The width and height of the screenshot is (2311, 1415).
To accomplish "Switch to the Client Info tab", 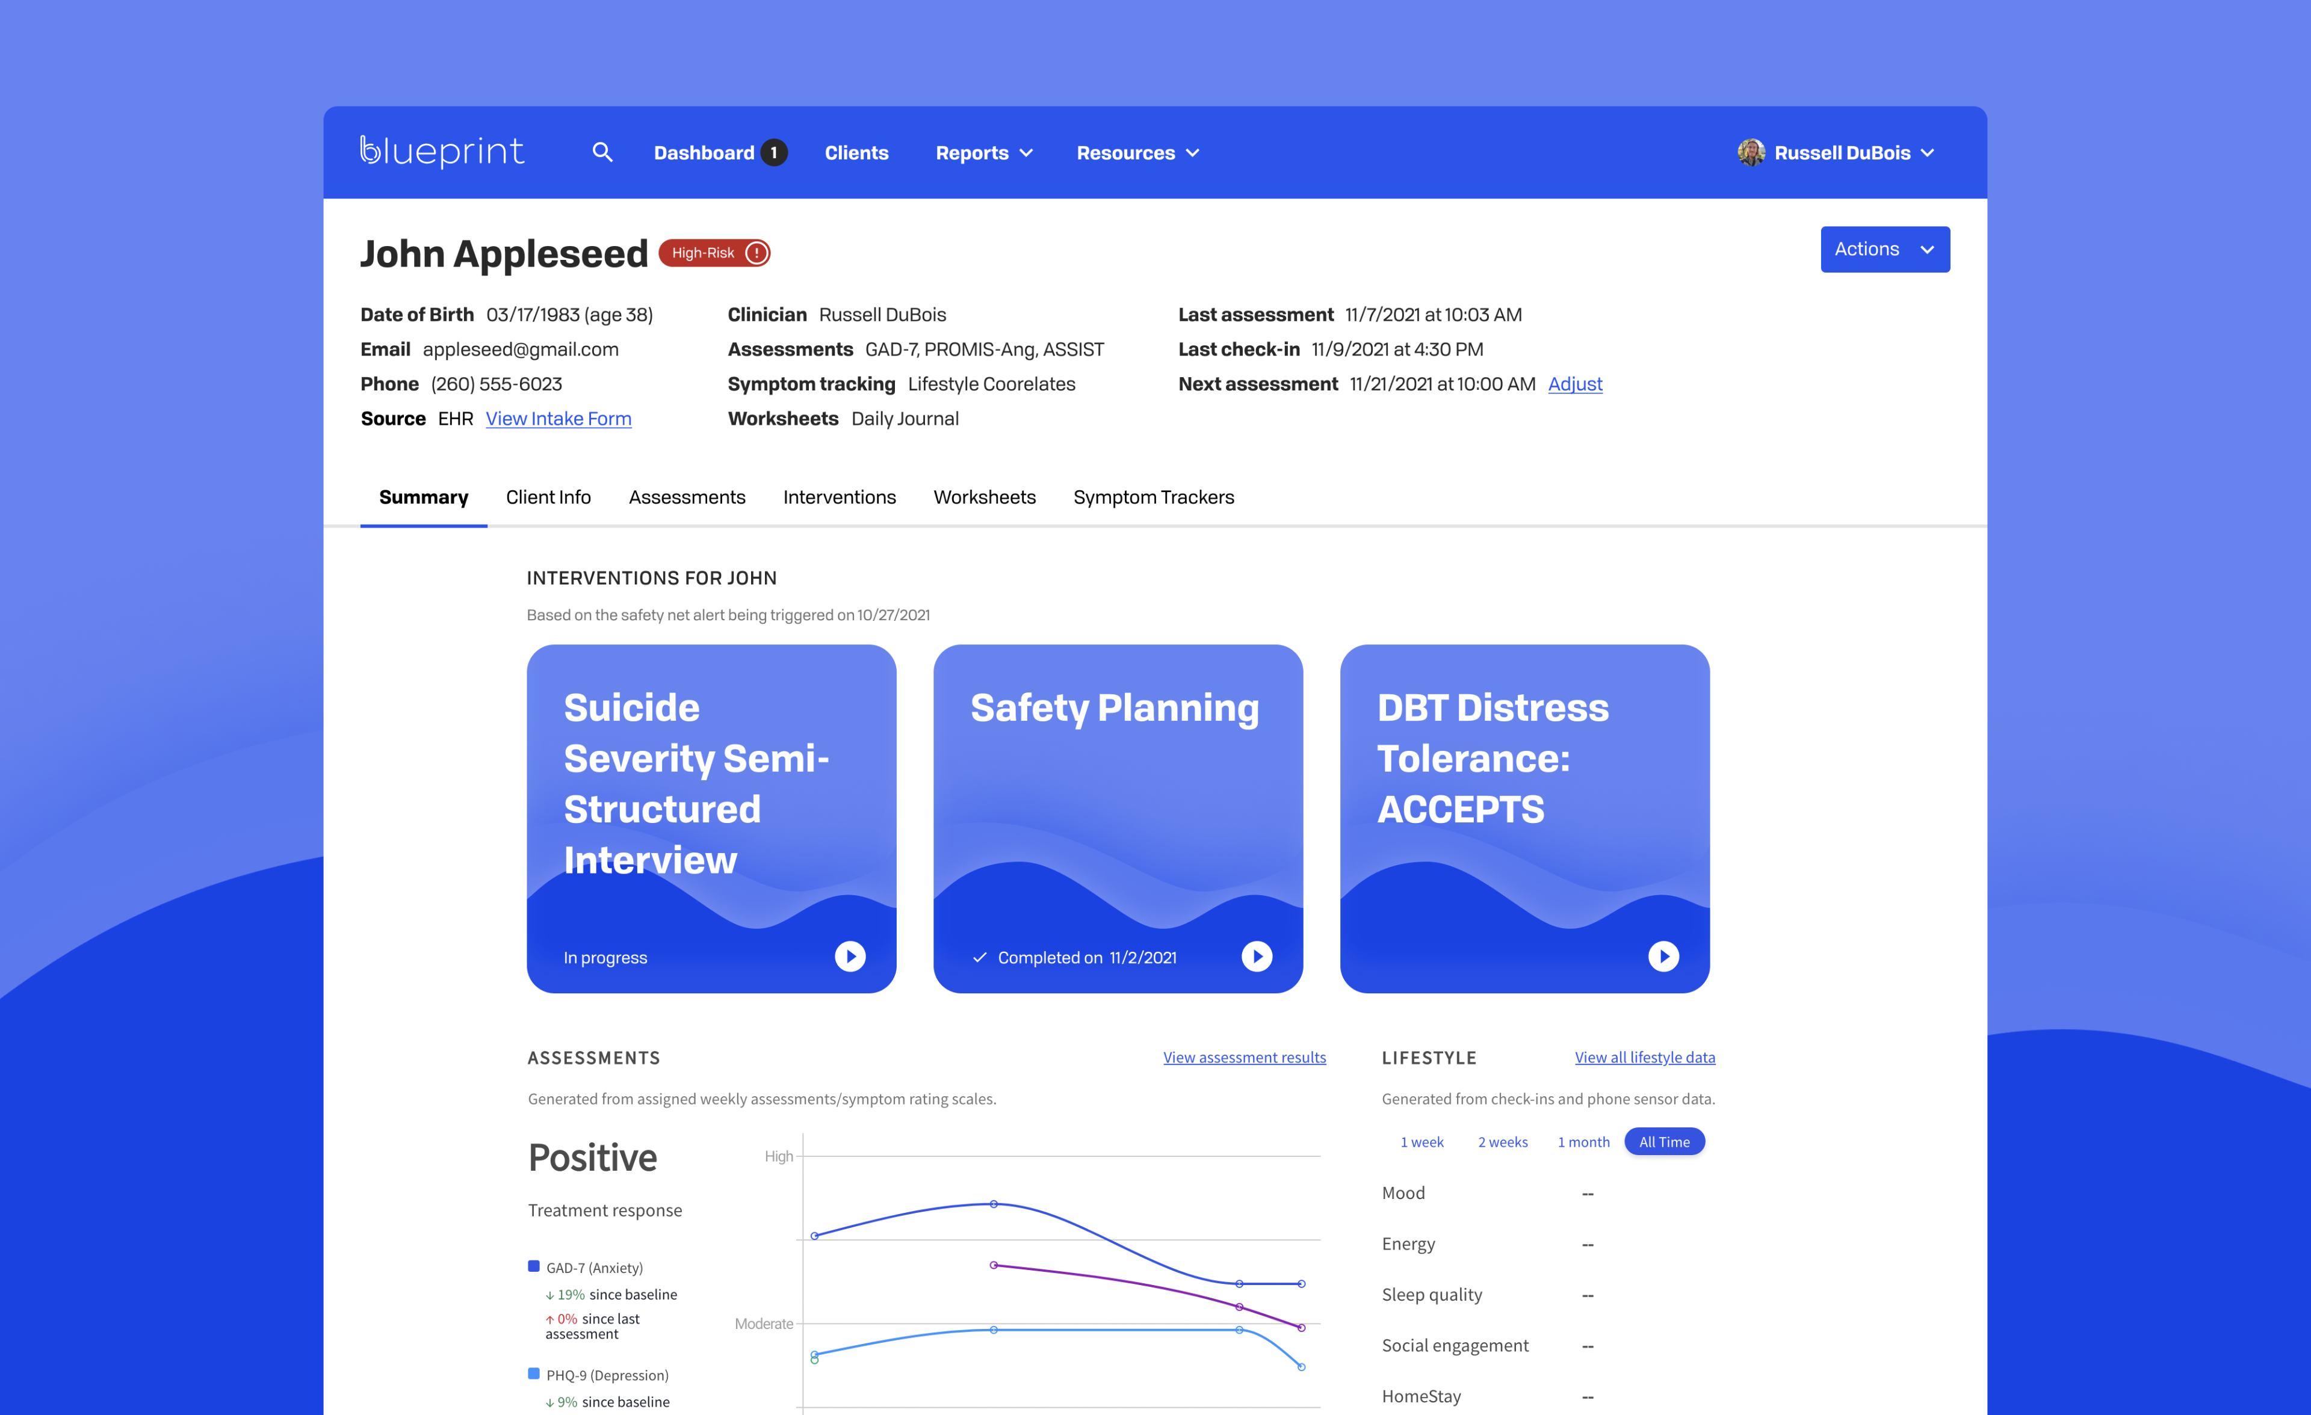I will coord(548,497).
